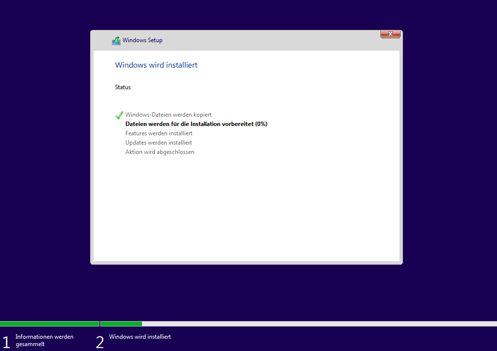
Task: Click the phase 2 progress bar
Action: (x=299, y=324)
